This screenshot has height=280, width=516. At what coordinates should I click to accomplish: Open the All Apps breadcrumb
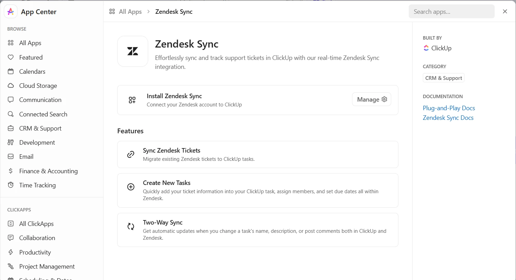[x=130, y=12]
